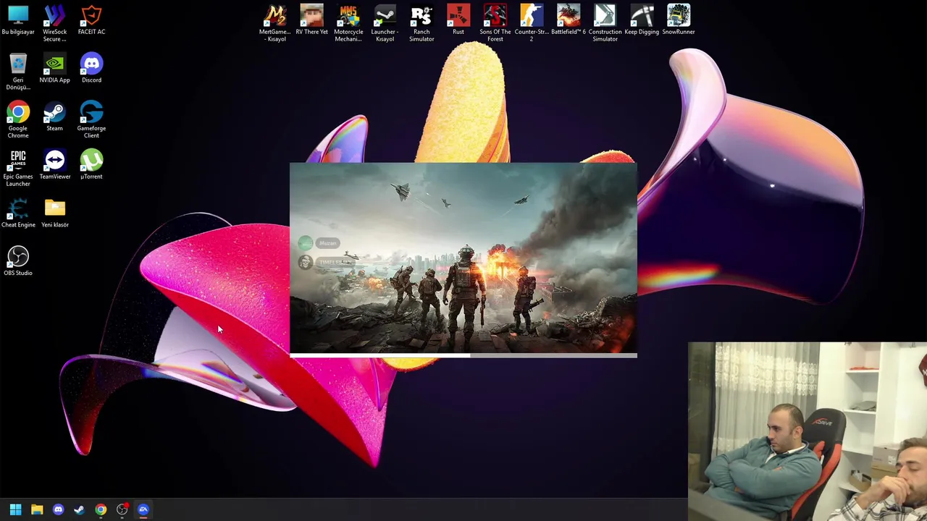Open the Windows Start menu

pyautogui.click(x=15, y=509)
